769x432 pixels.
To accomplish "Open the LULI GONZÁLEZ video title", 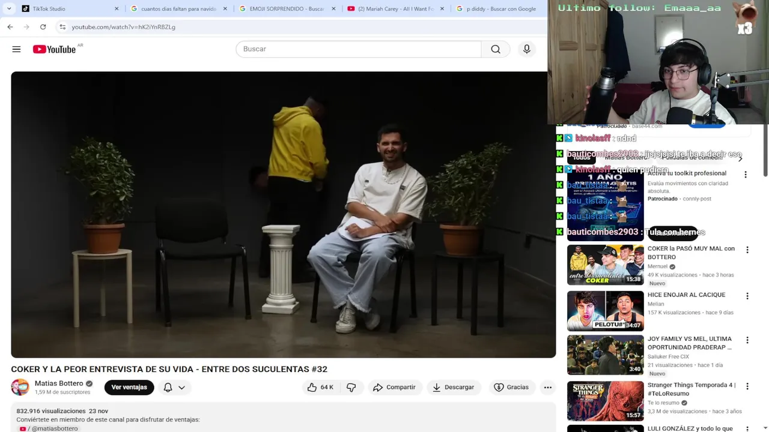I will 690,428.
